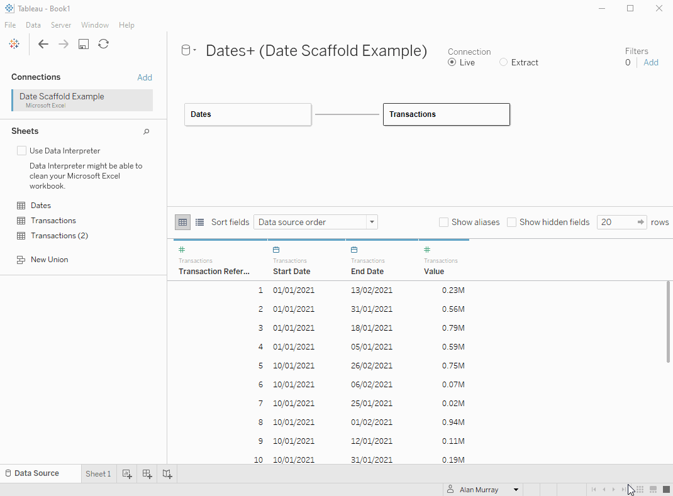Image resolution: width=673 pixels, height=496 pixels.
Task: Click the user icon beside Alan Murray
Action: coord(450,489)
